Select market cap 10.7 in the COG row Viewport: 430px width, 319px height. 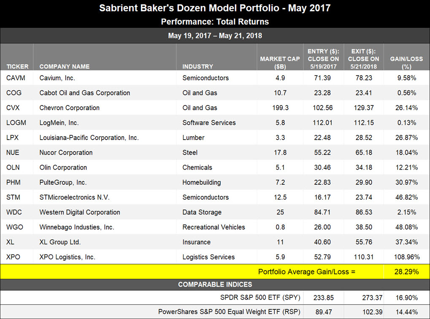pyautogui.click(x=280, y=93)
